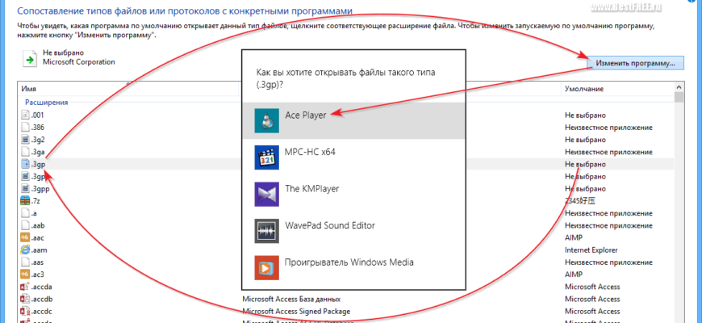Viewport: 702px width, 323px height.
Task: Select the .aab blank file icon
Action: point(25,225)
